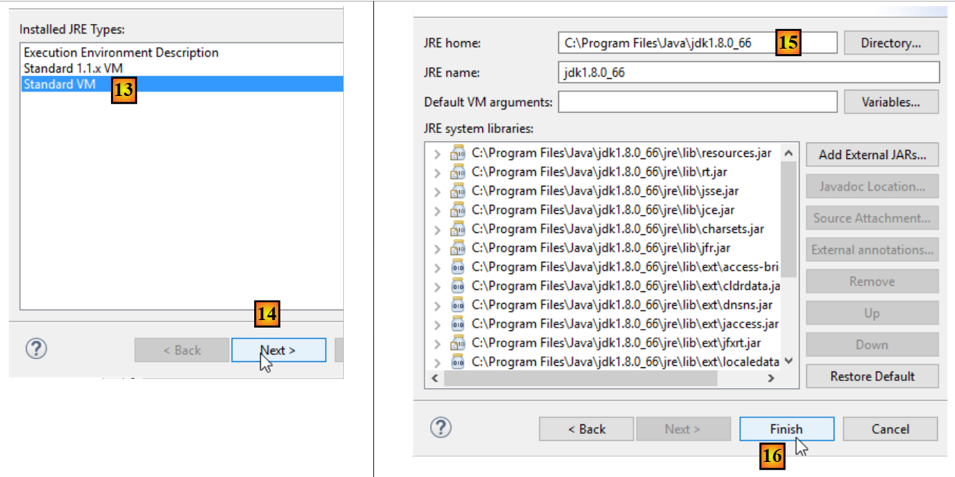The width and height of the screenshot is (955, 477).
Task: Click the Finish button
Action: pos(786,429)
